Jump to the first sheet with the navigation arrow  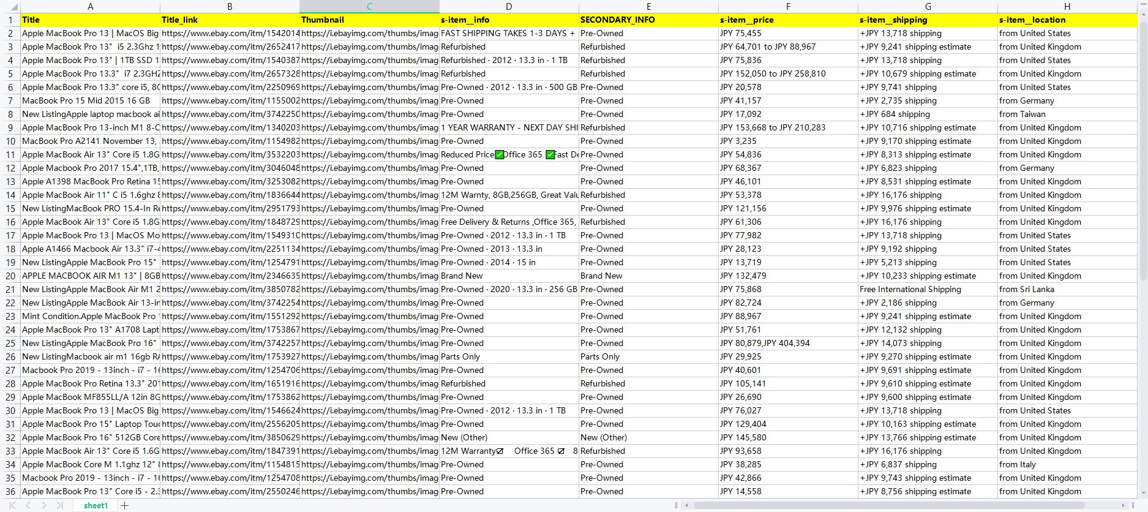(12, 505)
